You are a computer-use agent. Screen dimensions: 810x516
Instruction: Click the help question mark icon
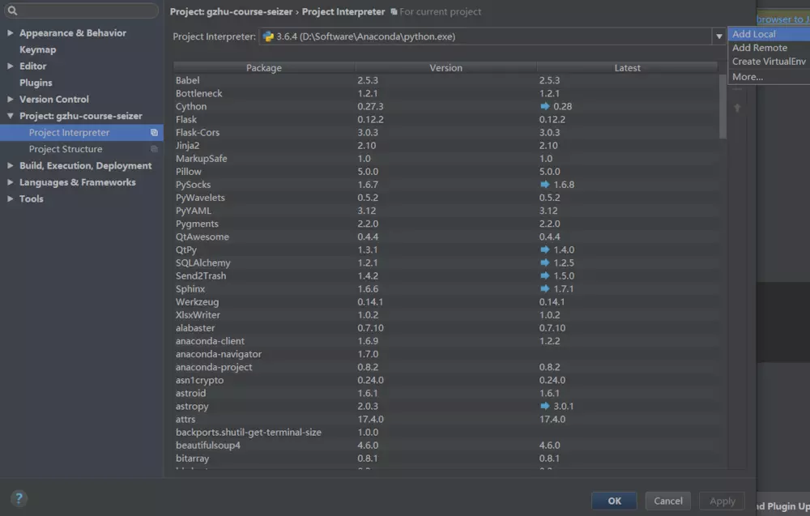pos(19,498)
